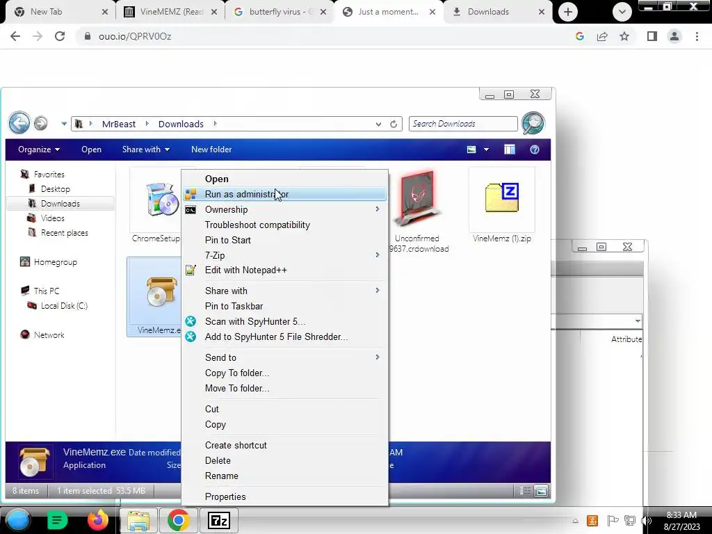The height and width of the screenshot is (534, 712).
Task: Select Troubleshoot compatibility
Action: pyautogui.click(x=284, y=225)
